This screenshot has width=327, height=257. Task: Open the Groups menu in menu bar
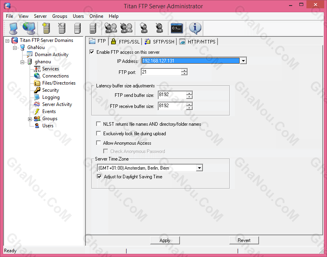[x=60, y=16]
